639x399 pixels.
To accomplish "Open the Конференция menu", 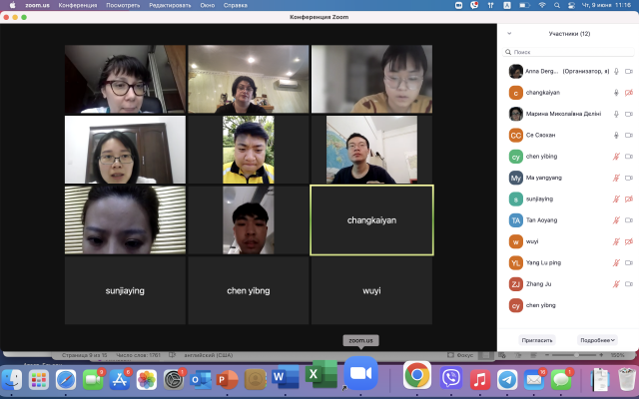I will pos(78,5).
